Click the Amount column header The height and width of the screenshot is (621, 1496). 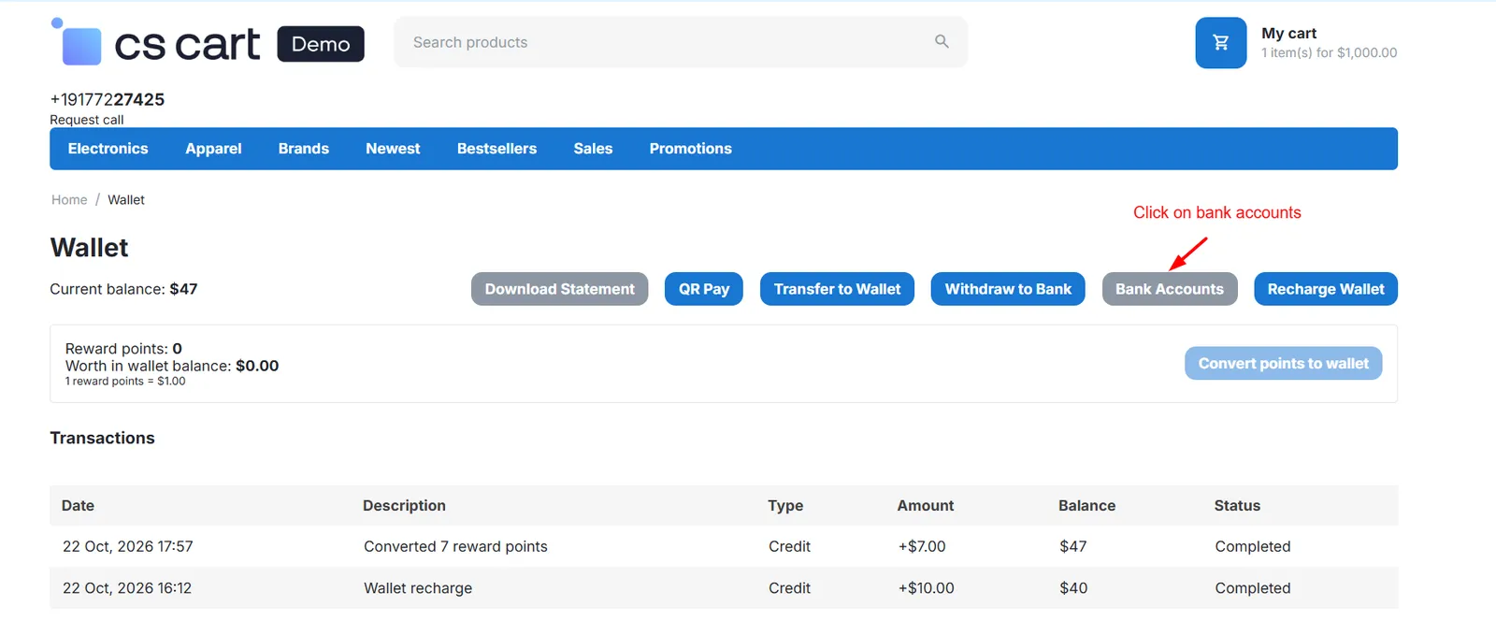click(x=926, y=506)
